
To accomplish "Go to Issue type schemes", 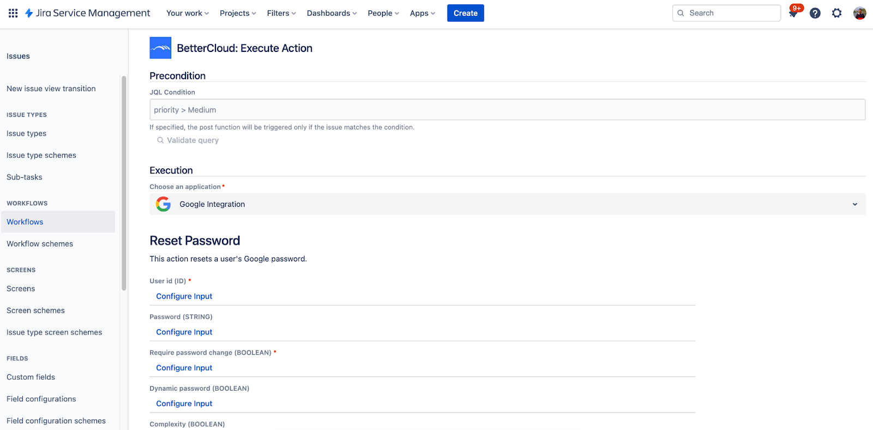I will (41, 155).
